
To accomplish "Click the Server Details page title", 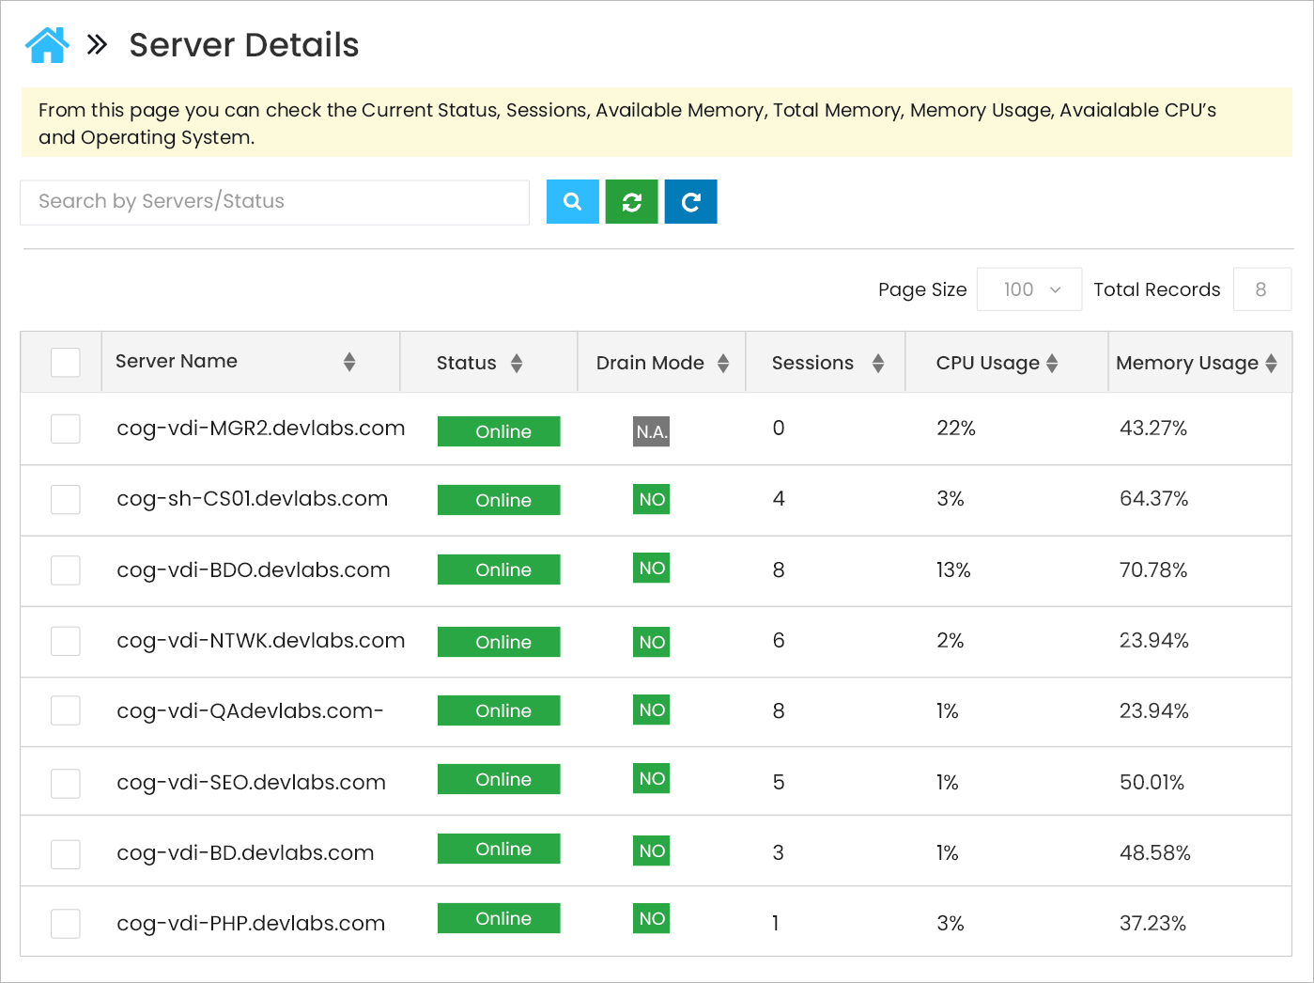I will click(x=244, y=45).
